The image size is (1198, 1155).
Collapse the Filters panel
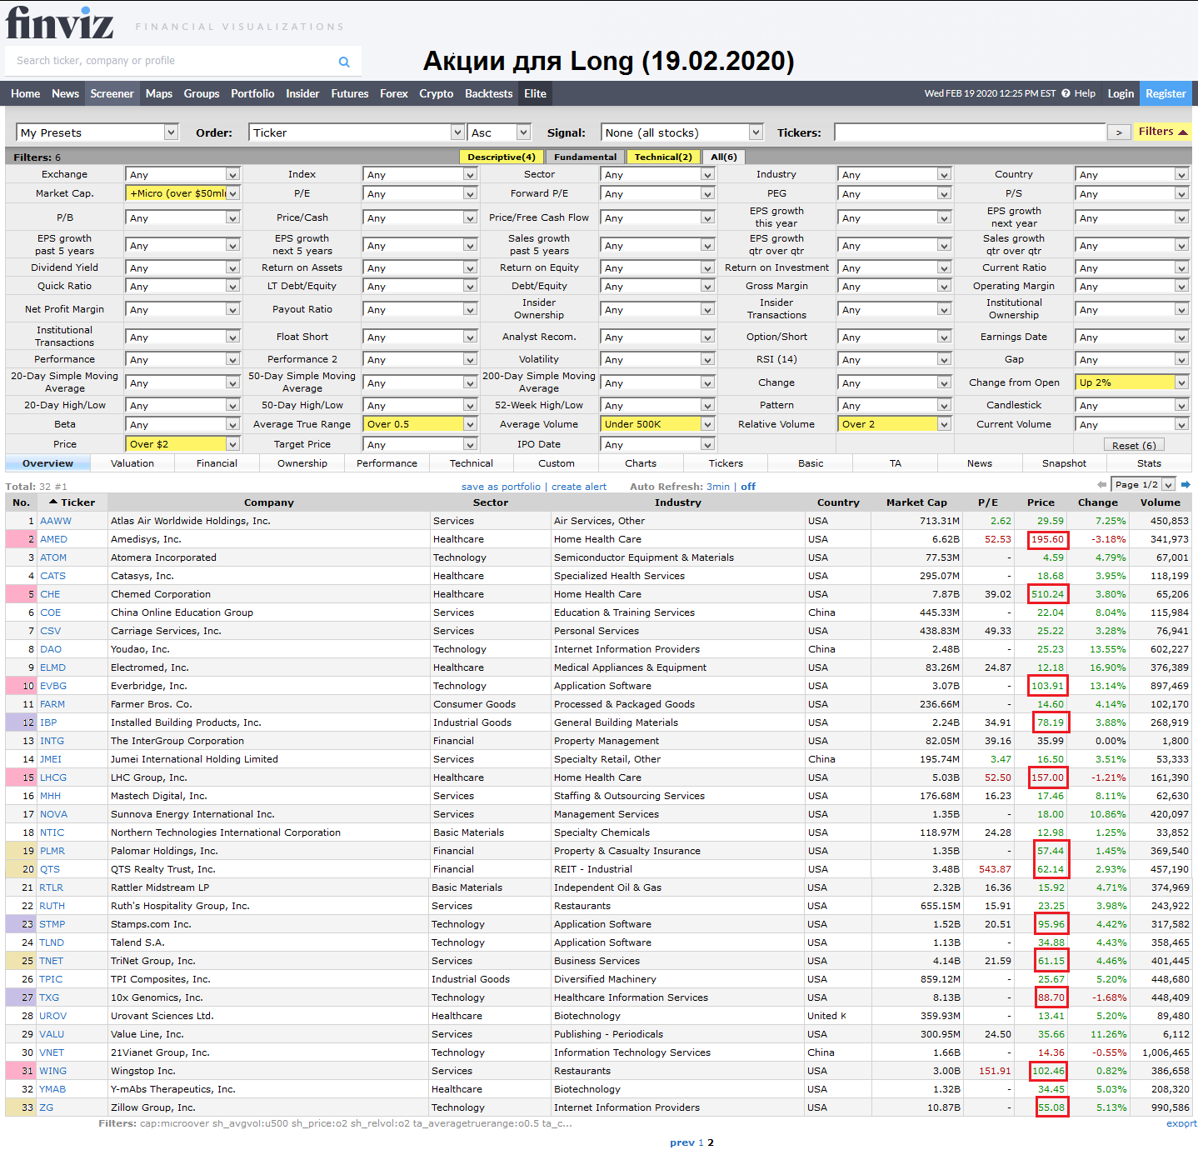click(x=1162, y=132)
